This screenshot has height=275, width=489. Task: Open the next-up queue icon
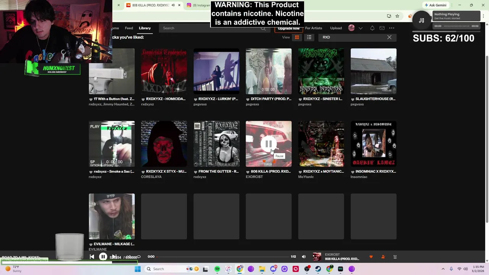coord(395,257)
